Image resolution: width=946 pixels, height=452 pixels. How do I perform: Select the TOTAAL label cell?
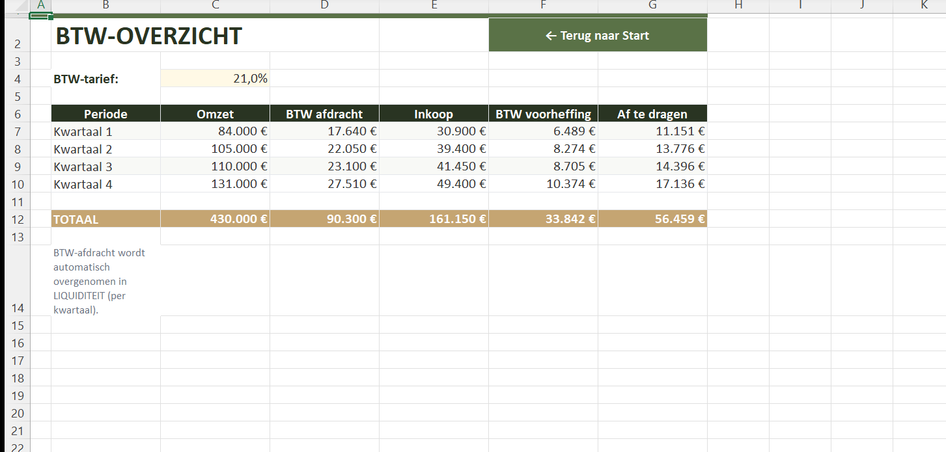coord(105,219)
